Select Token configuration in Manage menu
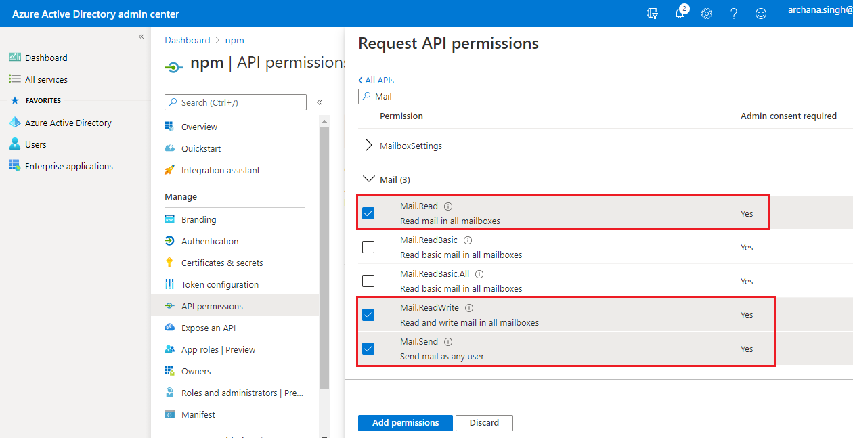 pos(220,284)
